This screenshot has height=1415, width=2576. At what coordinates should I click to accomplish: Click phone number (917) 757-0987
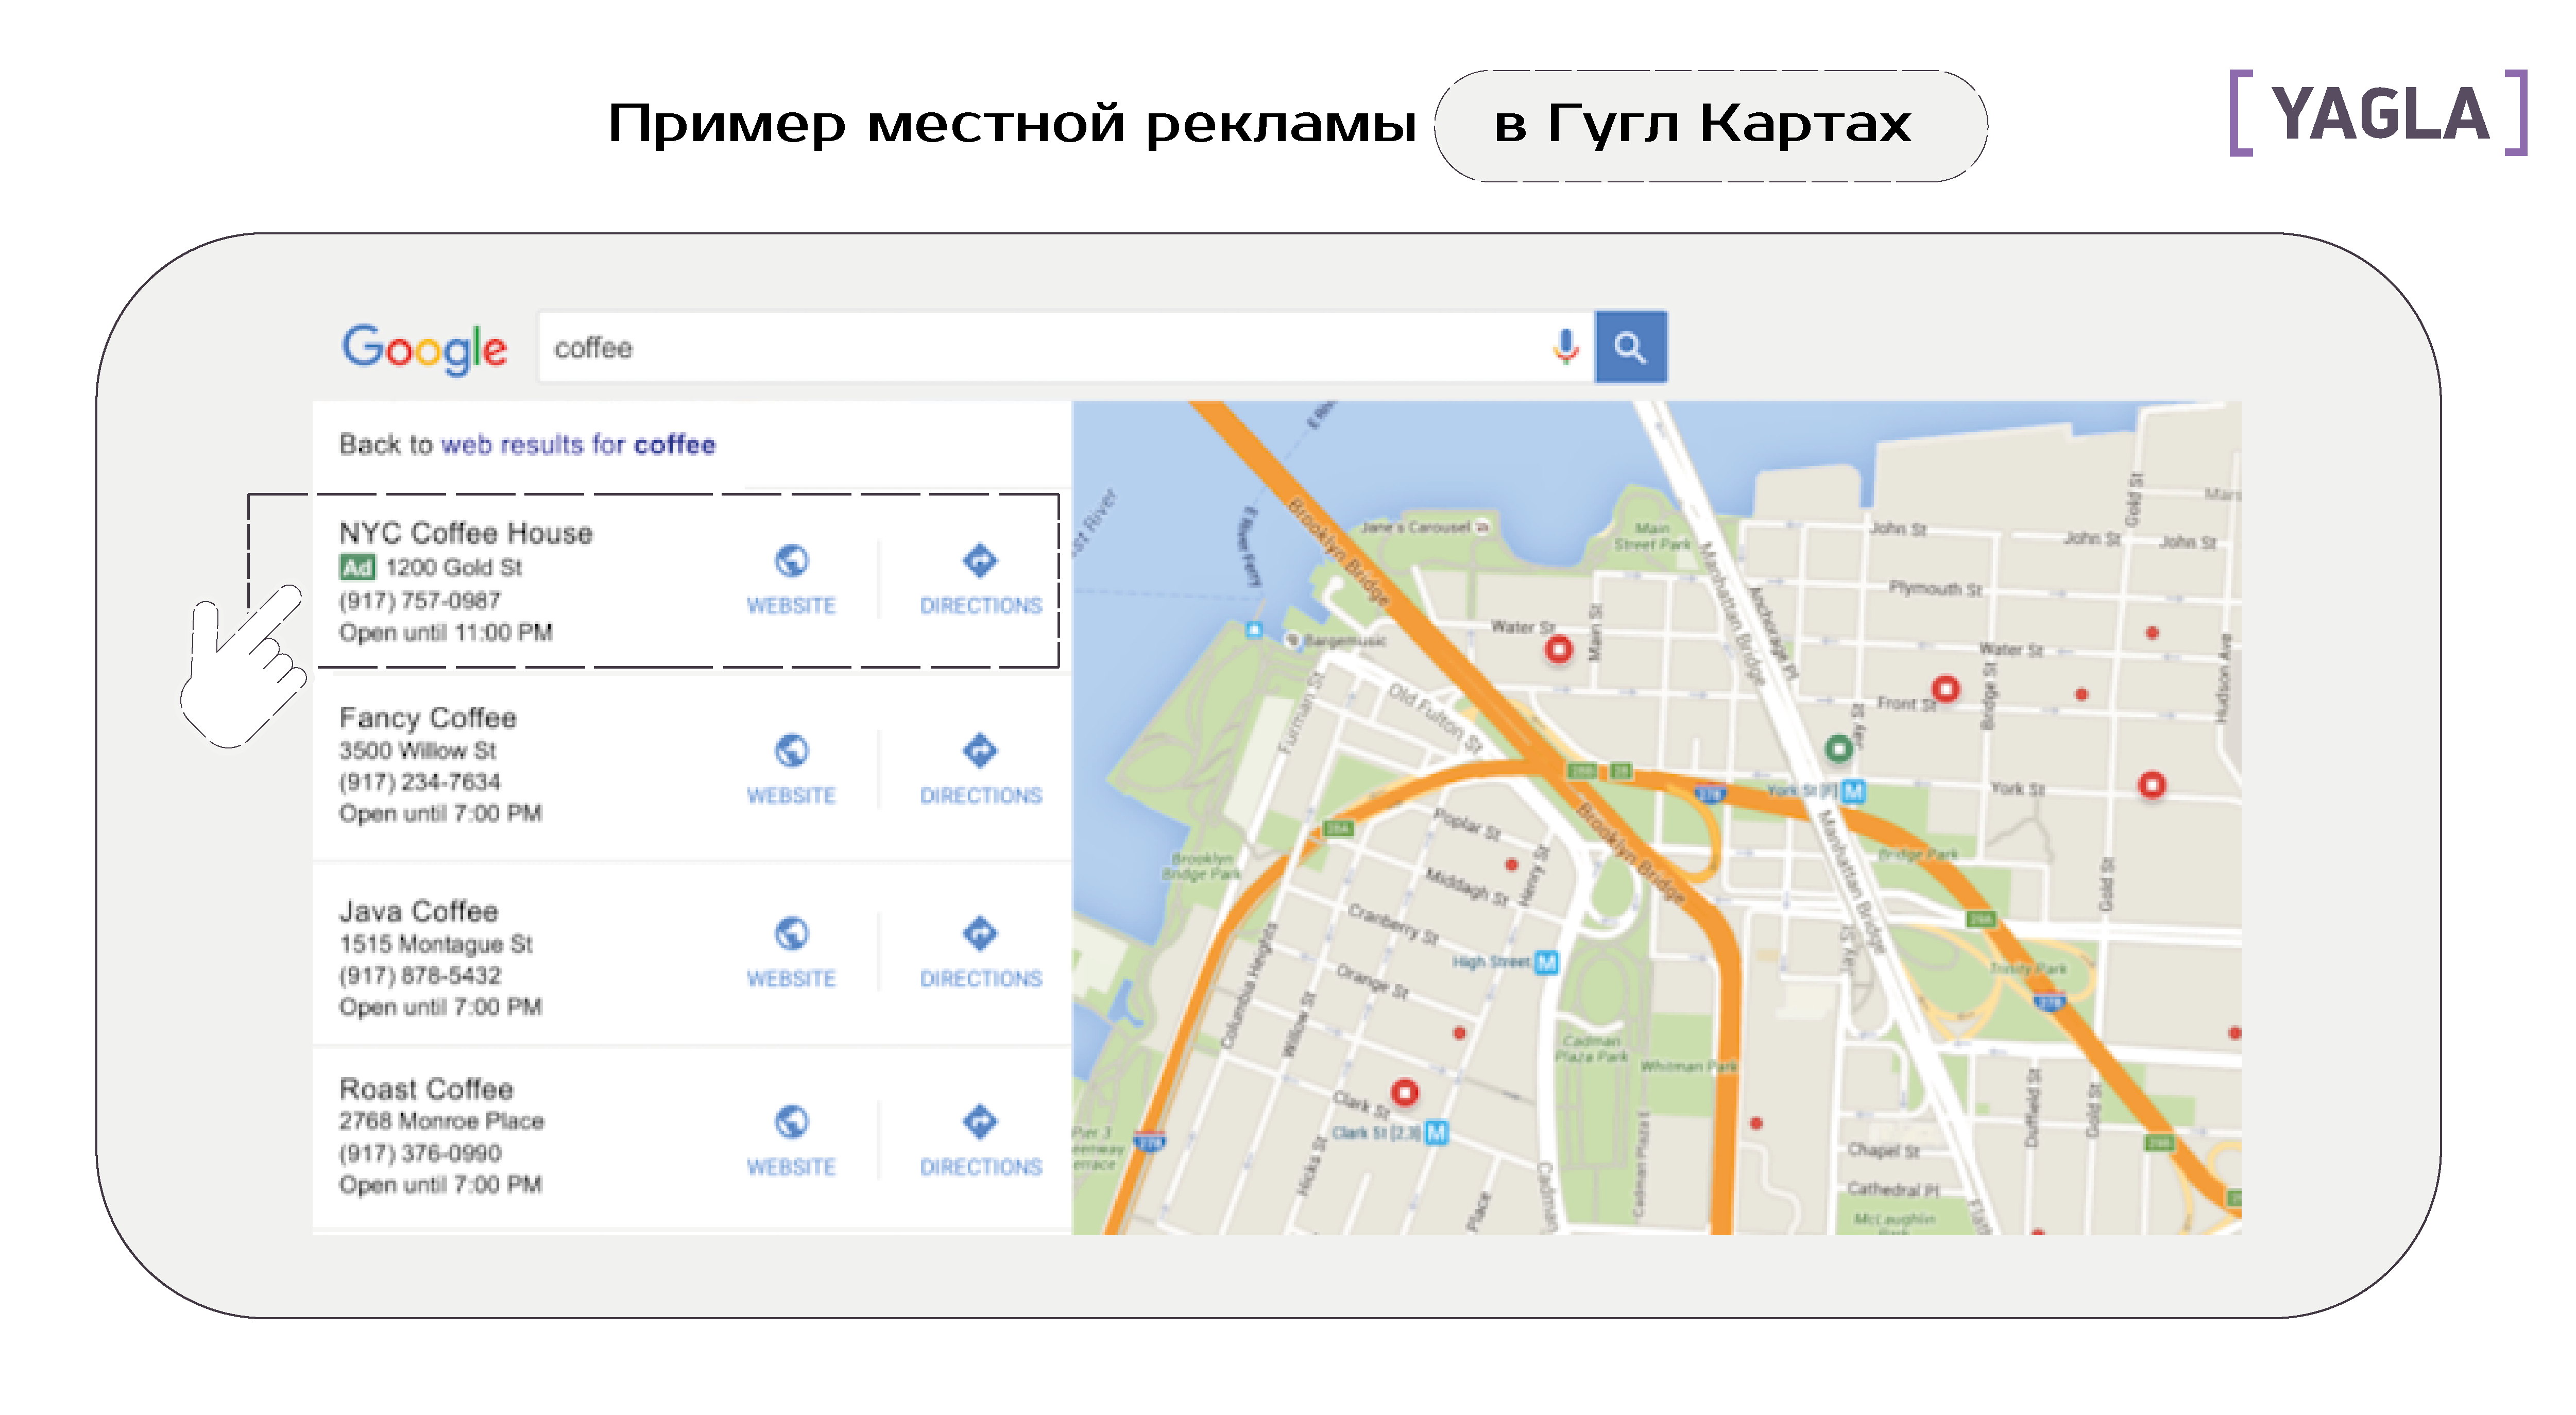tap(420, 601)
